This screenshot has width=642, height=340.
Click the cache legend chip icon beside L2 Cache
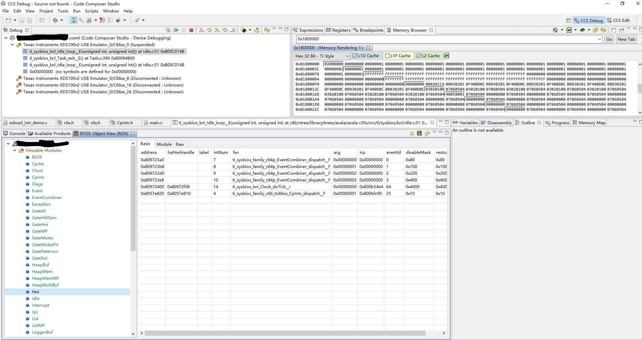tap(446, 56)
